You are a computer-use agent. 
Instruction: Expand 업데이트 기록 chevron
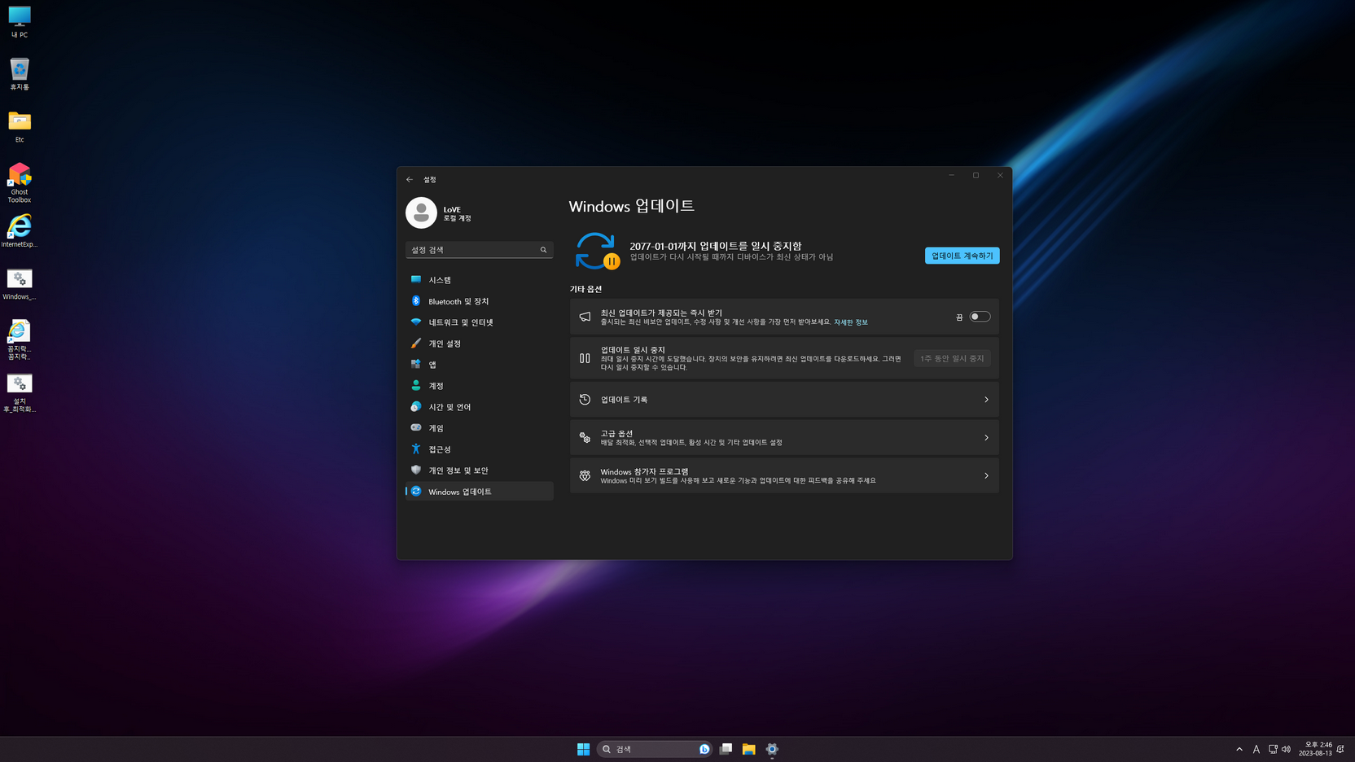pyautogui.click(x=986, y=400)
